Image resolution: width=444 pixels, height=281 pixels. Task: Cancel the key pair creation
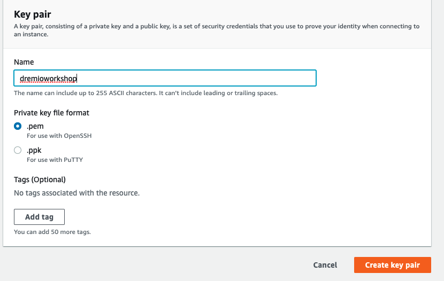[x=325, y=265]
